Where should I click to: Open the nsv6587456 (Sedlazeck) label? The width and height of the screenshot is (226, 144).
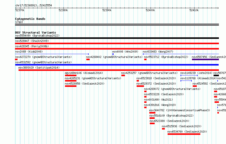pyautogui.click(x=209, y=57)
